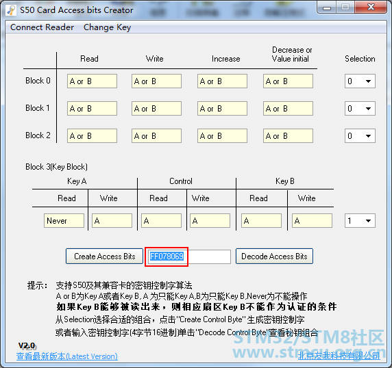Open the Connect Reader menu
392x368 pixels.
42,27
